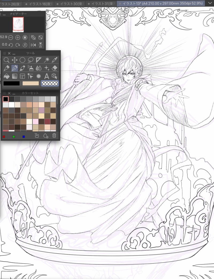
Task: Minimize the Navigator panel
Action: click(4, 14)
